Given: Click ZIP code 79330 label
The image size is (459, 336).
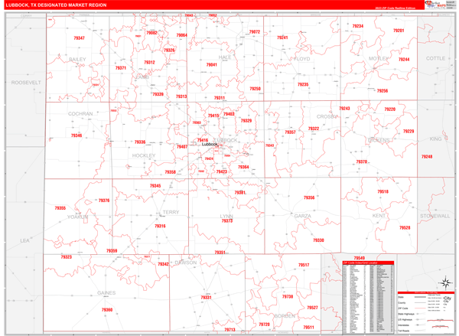Looking at the screenshot, I should click(x=318, y=240).
